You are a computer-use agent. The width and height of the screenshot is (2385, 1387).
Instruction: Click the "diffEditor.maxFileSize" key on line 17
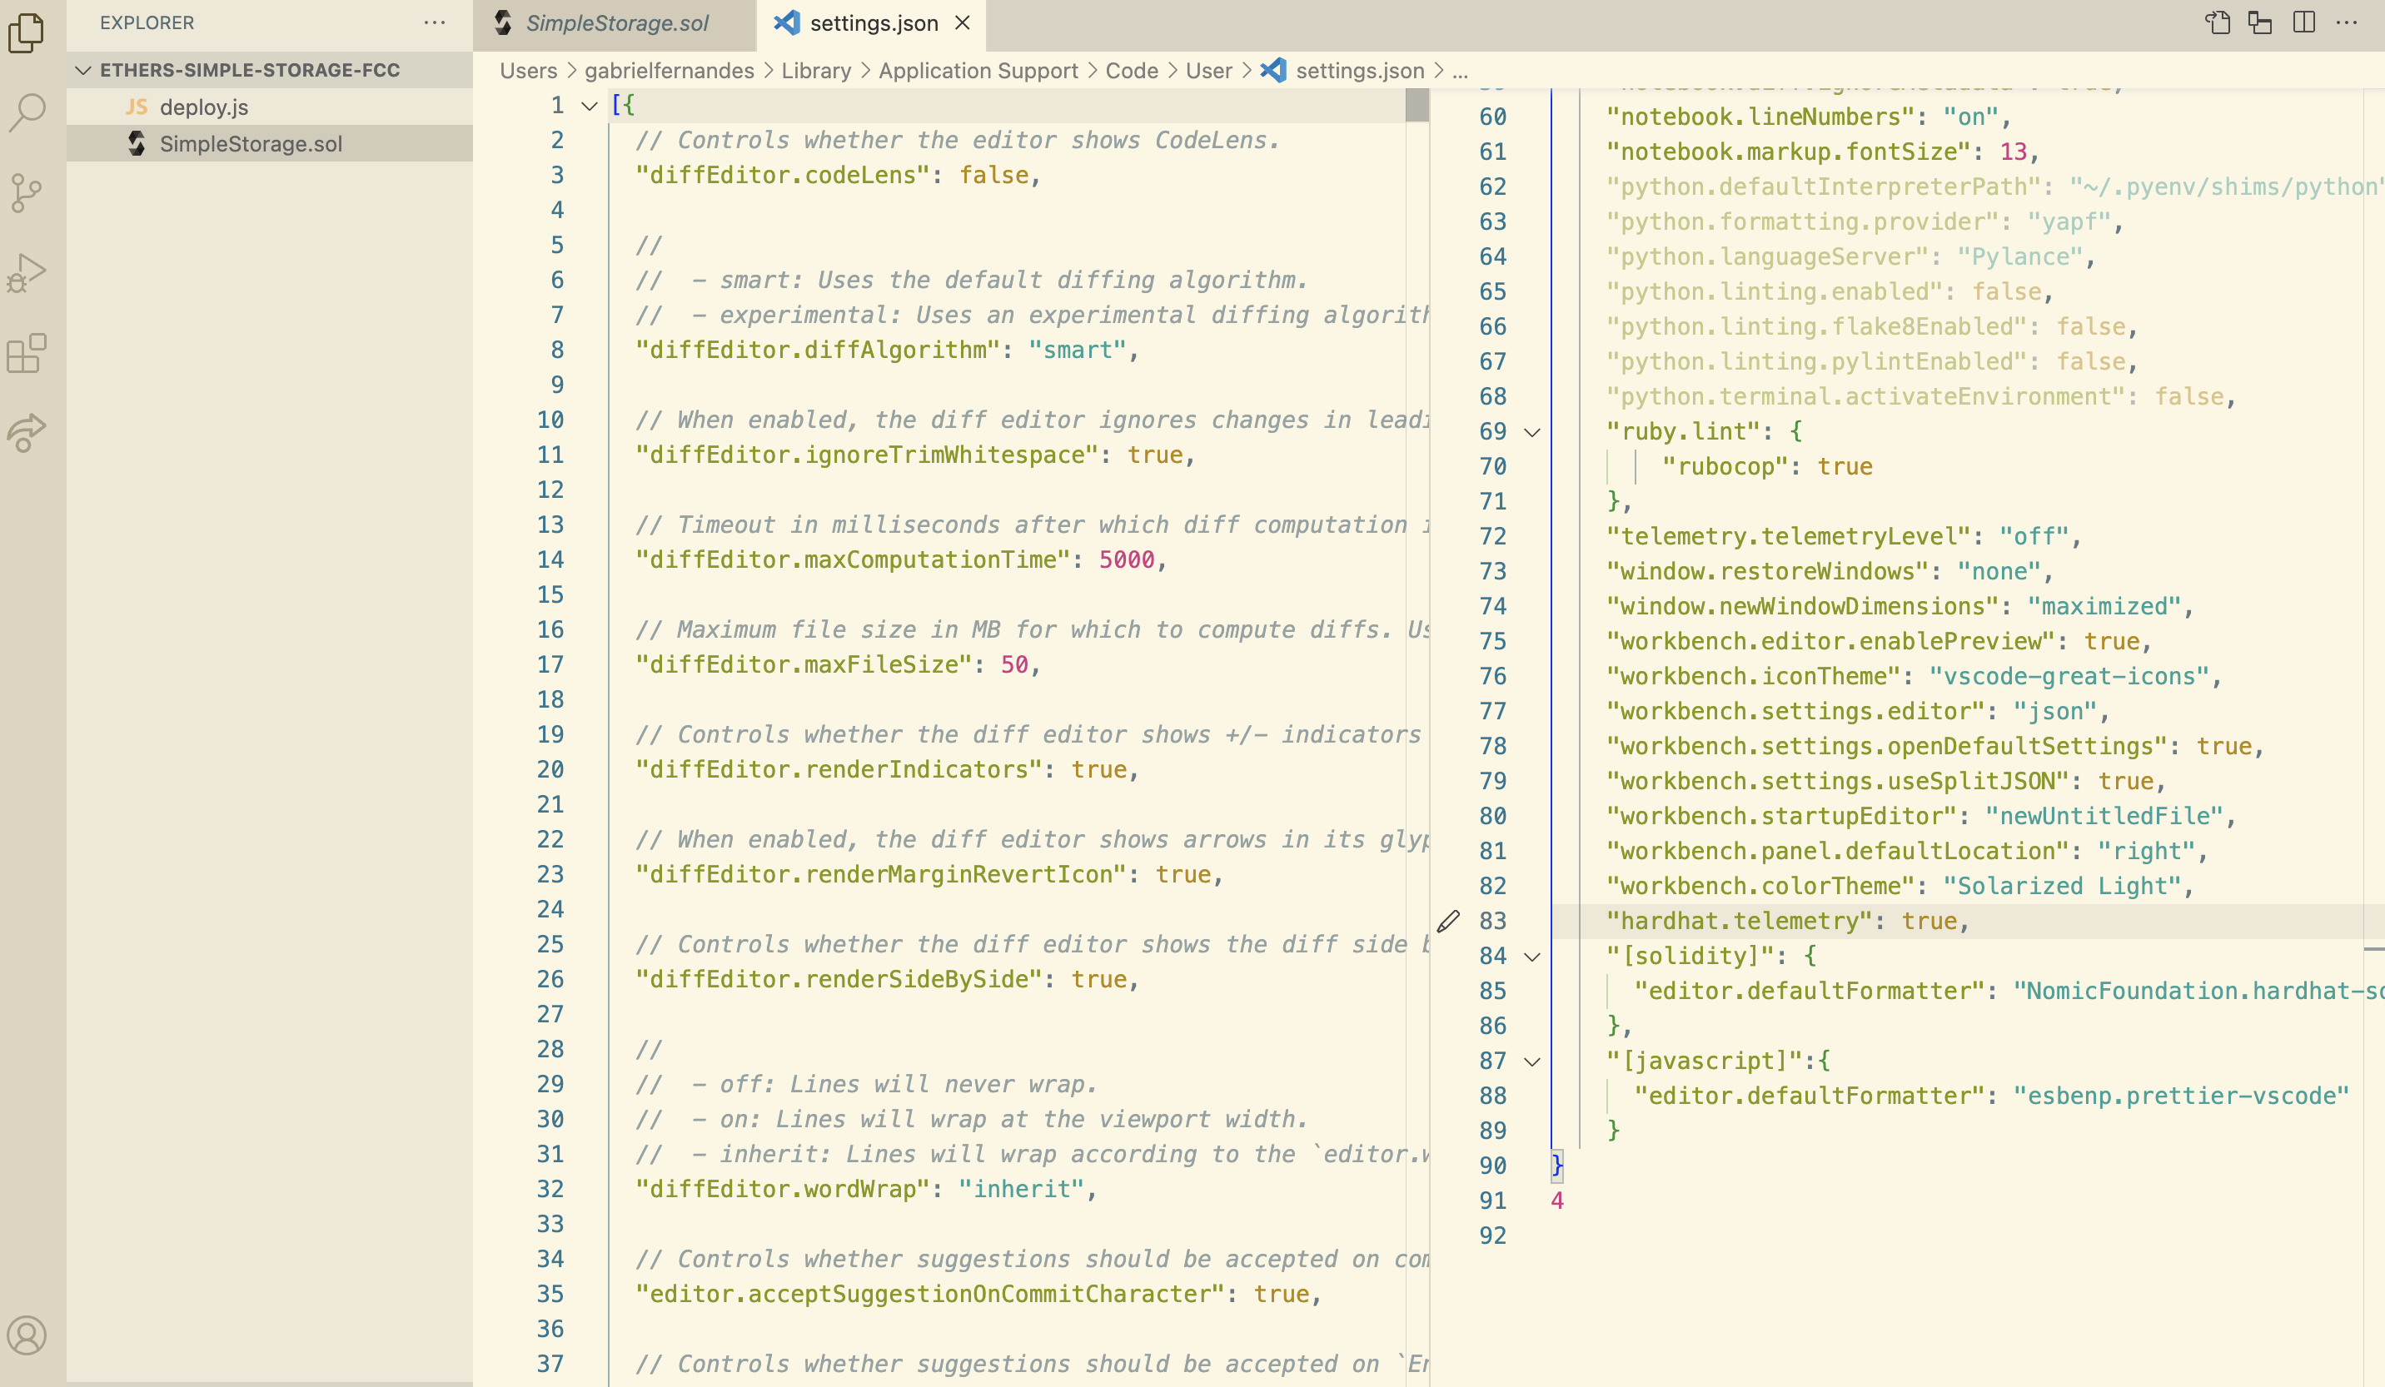tap(804, 664)
